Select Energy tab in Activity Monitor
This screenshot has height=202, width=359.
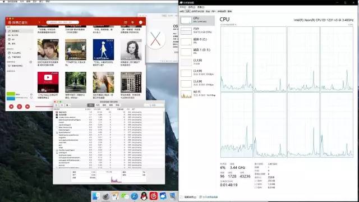tap(104, 105)
